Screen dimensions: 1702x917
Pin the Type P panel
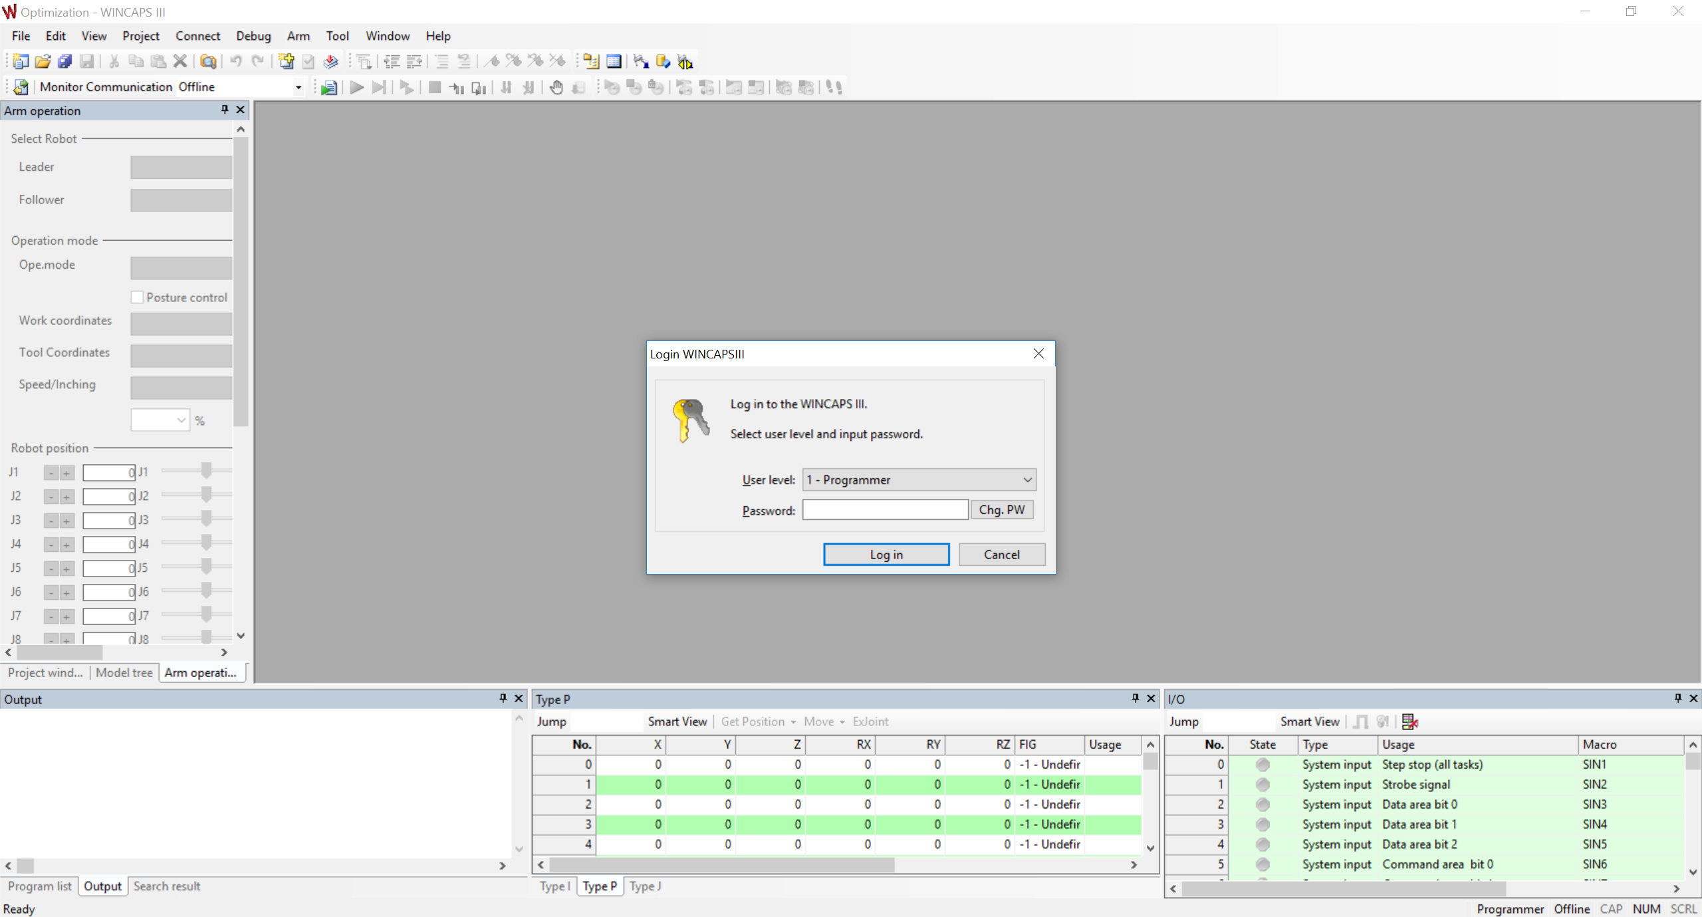[x=1136, y=698]
